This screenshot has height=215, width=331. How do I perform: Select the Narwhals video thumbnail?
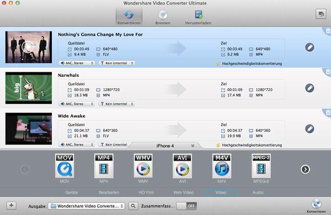pyautogui.click(x=29, y=88)
